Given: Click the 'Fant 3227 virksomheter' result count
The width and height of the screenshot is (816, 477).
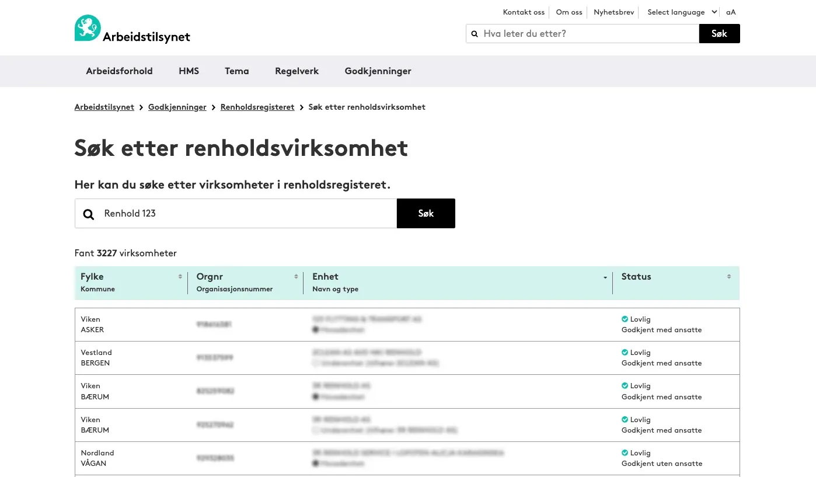Looking at the screenshot, I should [x=125, y=253].
